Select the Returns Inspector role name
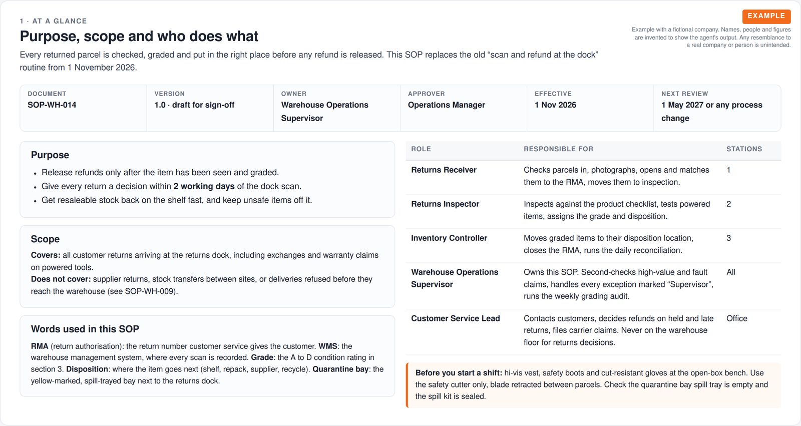The height and width of the screenshot is (426, 801). (x=445, y=204)
